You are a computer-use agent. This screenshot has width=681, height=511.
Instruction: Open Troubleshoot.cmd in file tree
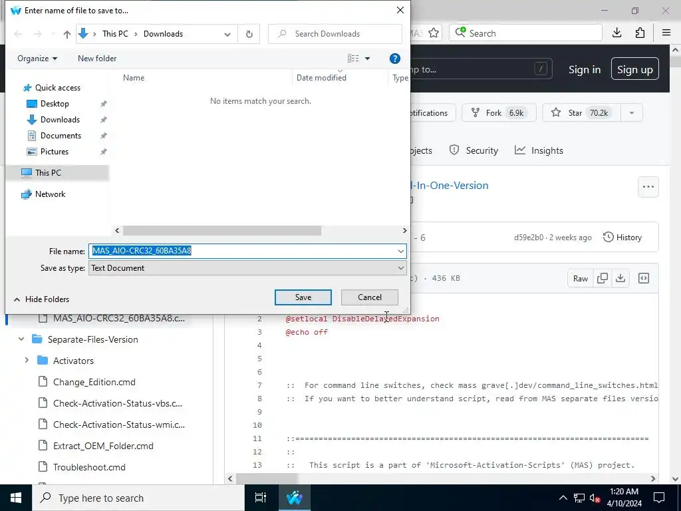click(89, 467)
